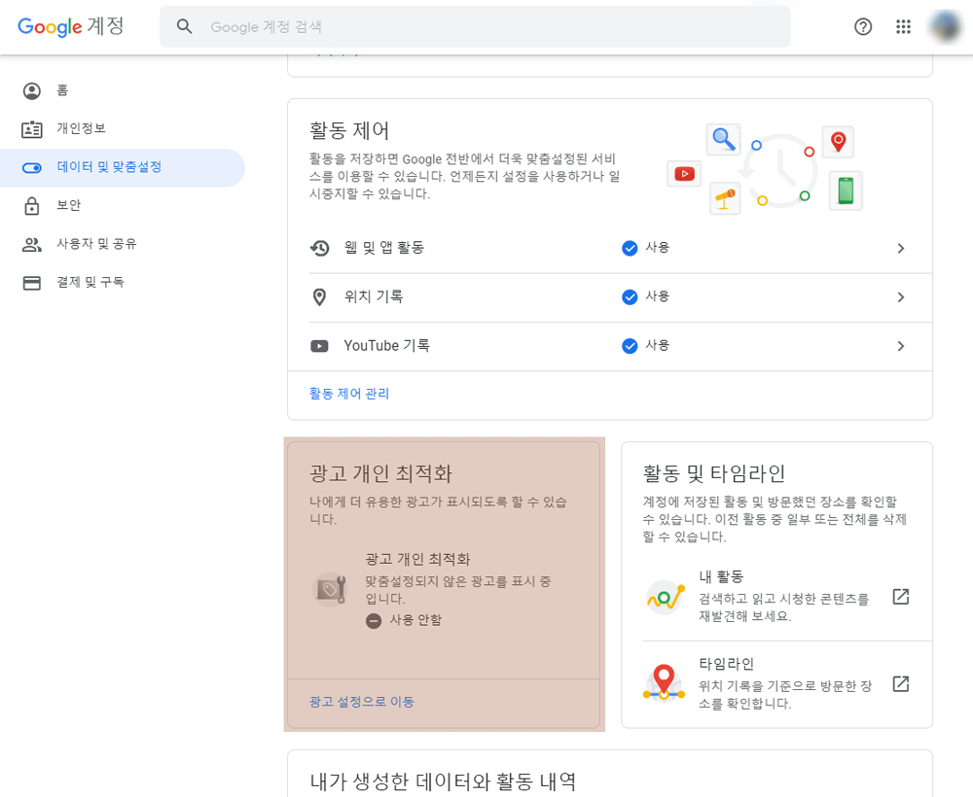Open the profile avatar menu
The width and height of the screenshot is (973, 797).
point(945,26)
